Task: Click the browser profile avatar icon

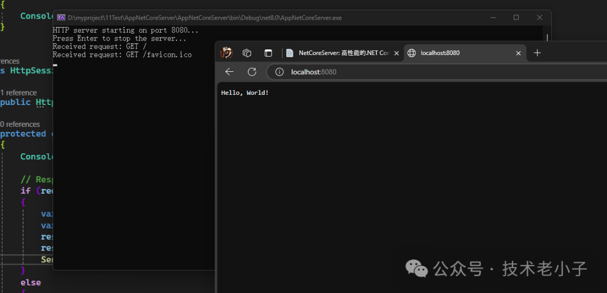Action: coord(227,53)
